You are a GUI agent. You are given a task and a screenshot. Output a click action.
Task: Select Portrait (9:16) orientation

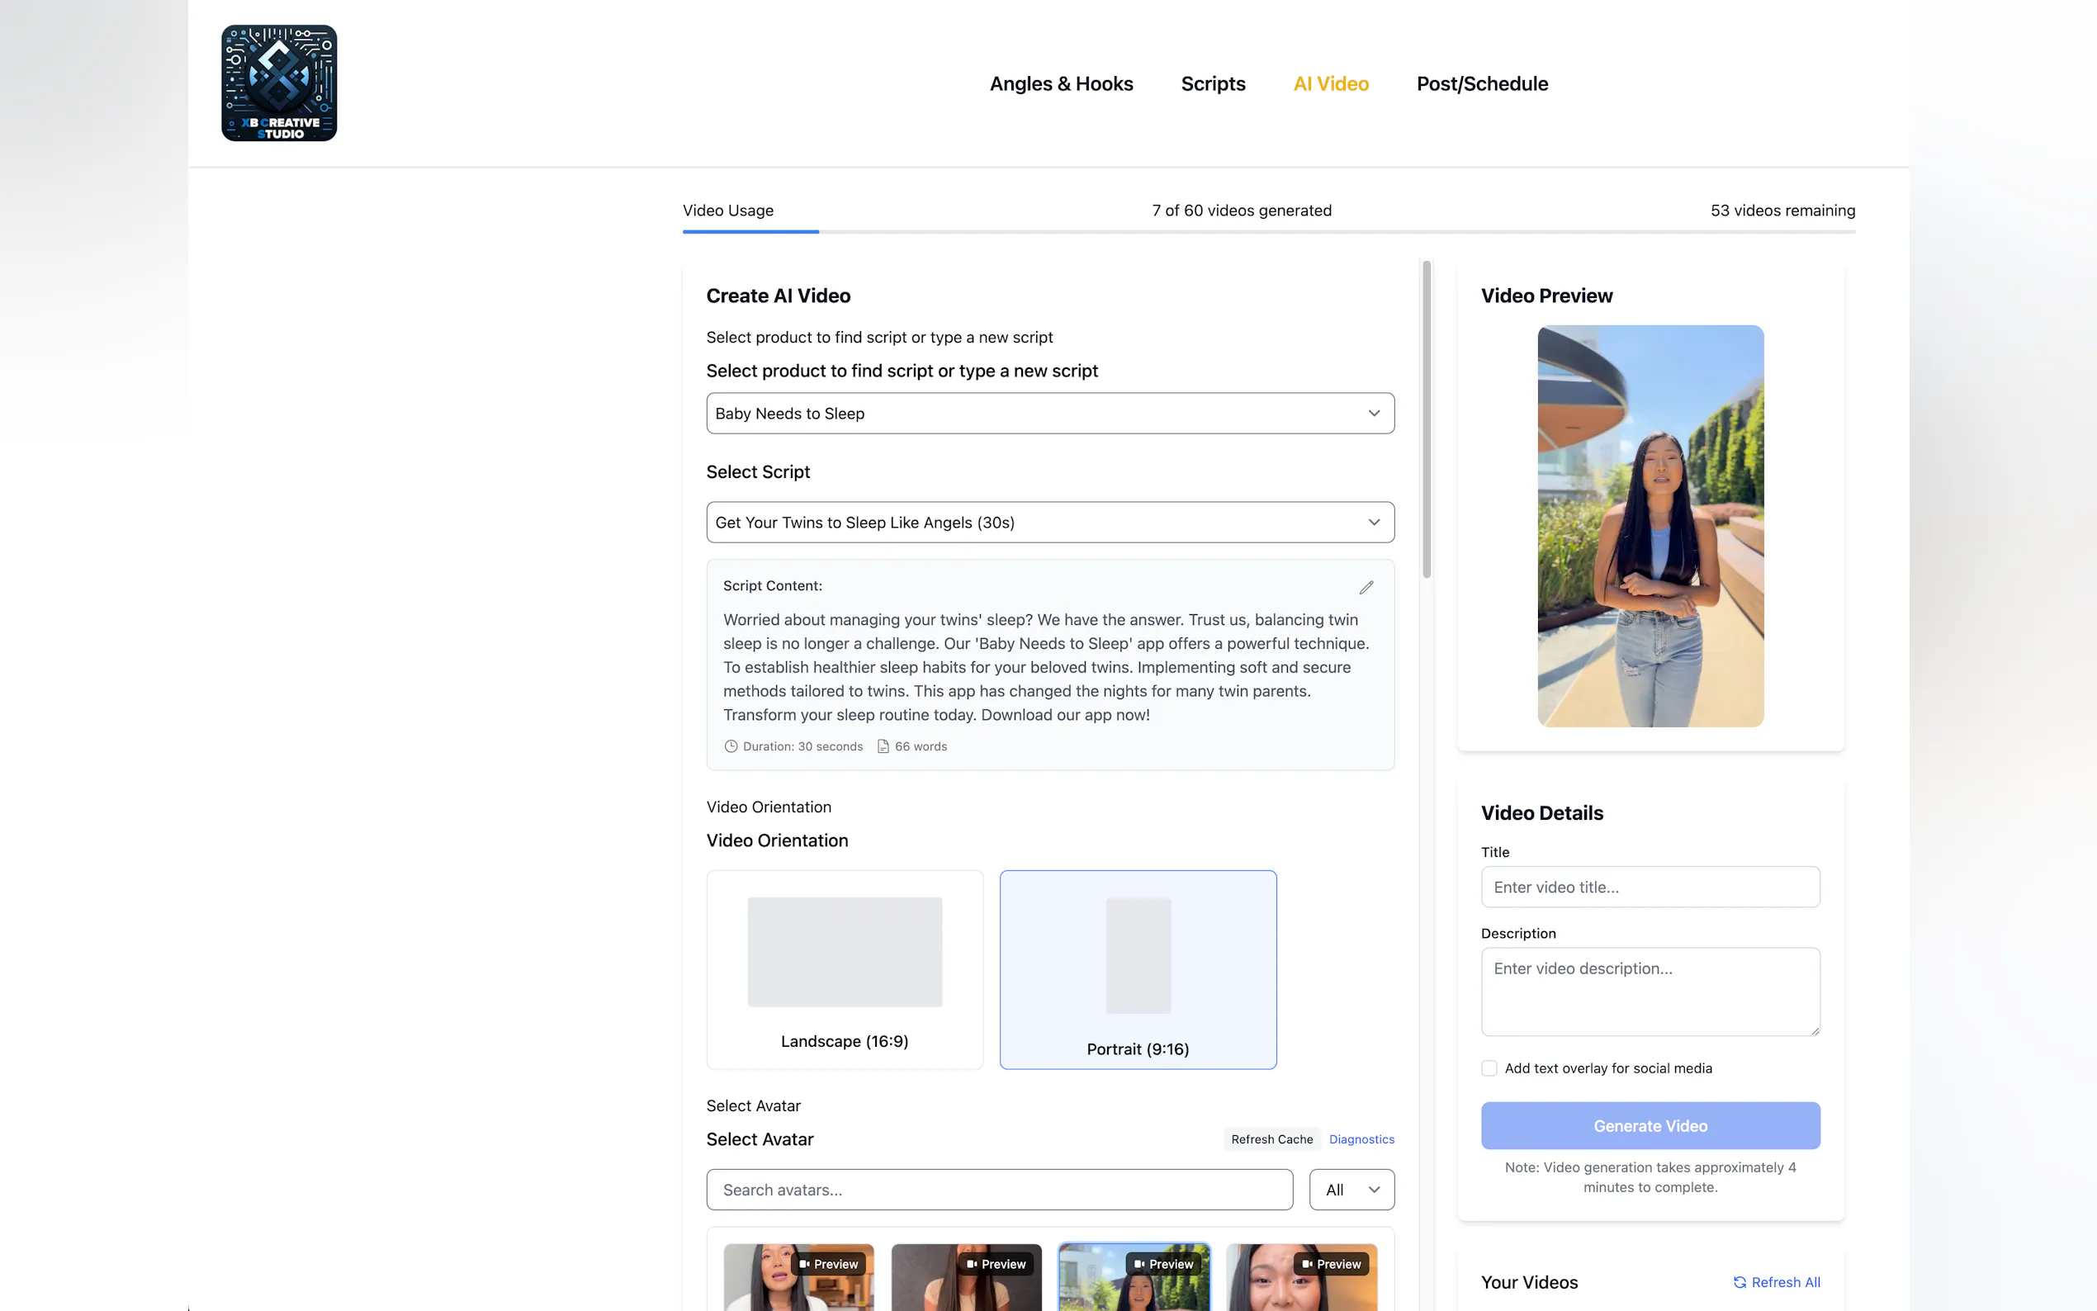[x=1138, y=969]
